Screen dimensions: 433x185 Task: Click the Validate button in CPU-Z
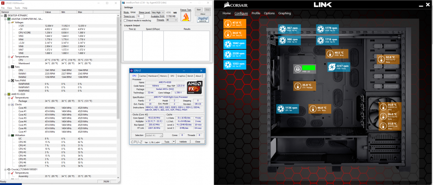coord(183,142)
